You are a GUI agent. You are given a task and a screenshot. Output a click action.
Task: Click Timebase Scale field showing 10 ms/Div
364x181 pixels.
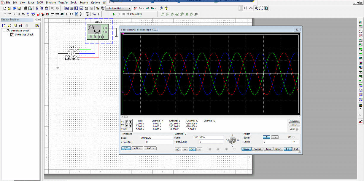click(156, 138)
